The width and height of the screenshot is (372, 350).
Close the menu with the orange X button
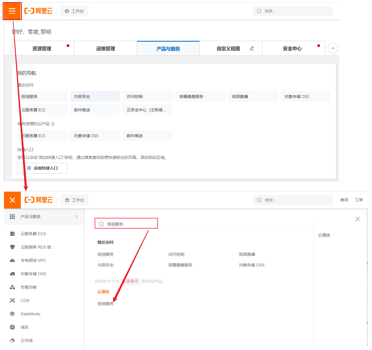(x=12, y=200)
